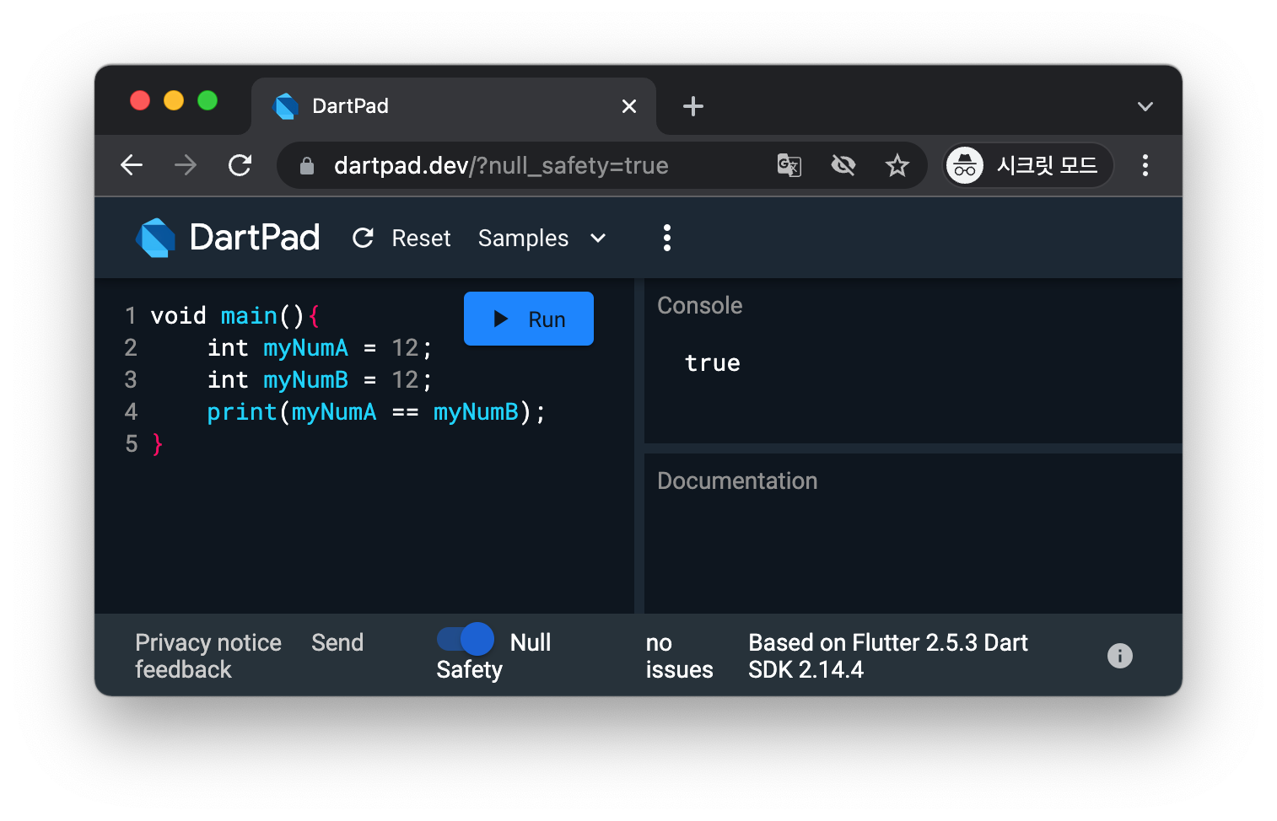Screen dimensions: 1277x821
Task: Click the DartPad logo icon
Action: tap(156, 238)
